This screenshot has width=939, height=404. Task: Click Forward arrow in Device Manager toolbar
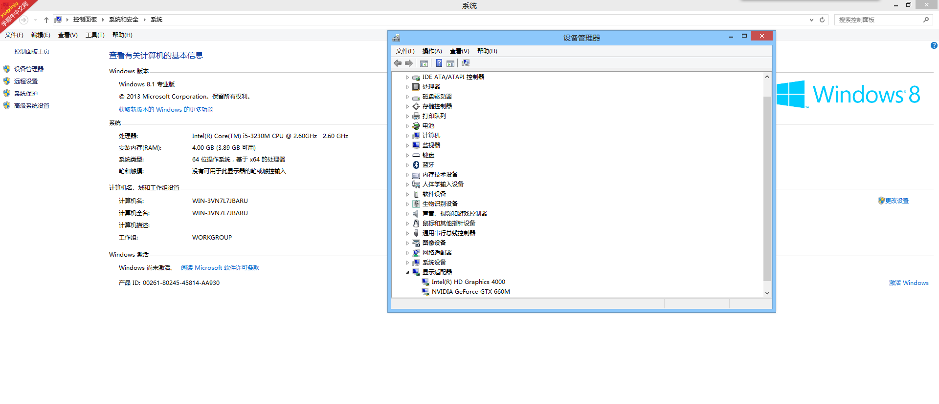click(409, 63)
